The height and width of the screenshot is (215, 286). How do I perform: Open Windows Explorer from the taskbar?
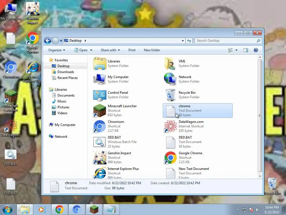point(25,209)
